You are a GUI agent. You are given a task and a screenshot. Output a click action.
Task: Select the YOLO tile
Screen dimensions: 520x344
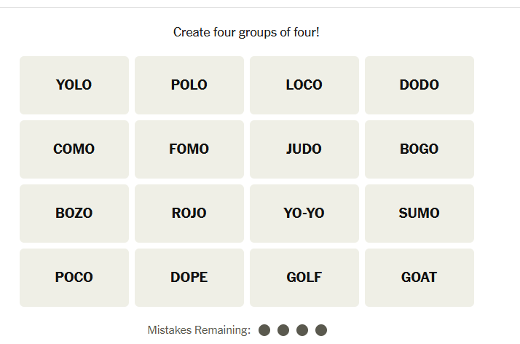point(74,85)
